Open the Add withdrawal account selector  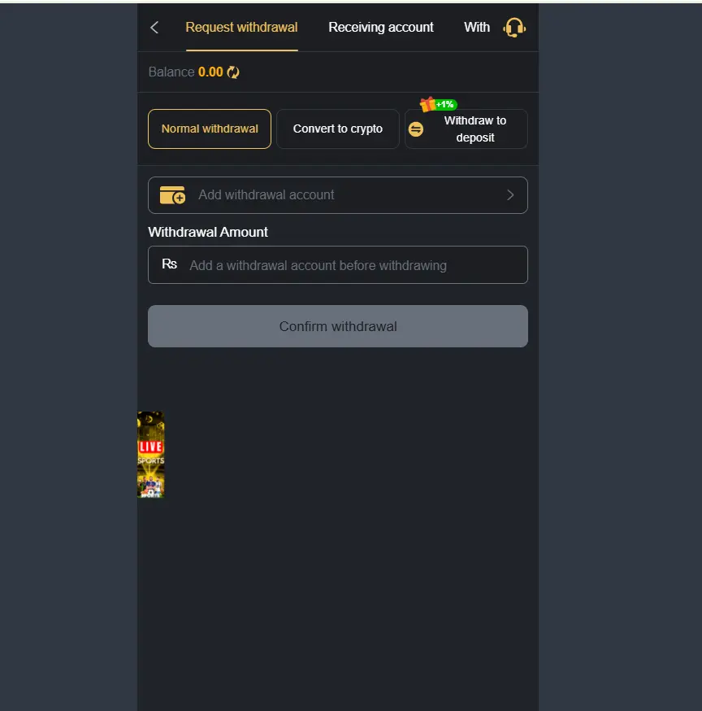click(338, 195)
